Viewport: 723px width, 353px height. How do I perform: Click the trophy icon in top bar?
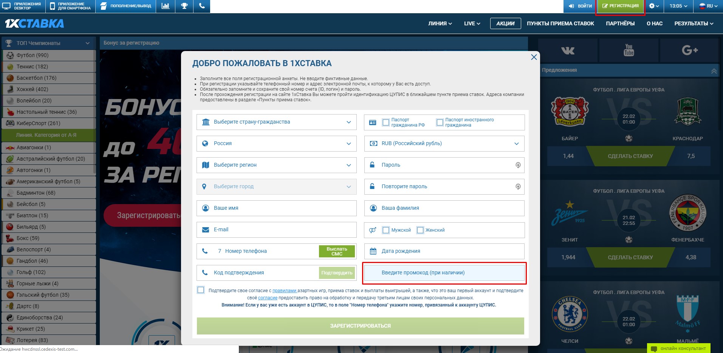coord(184,6)
